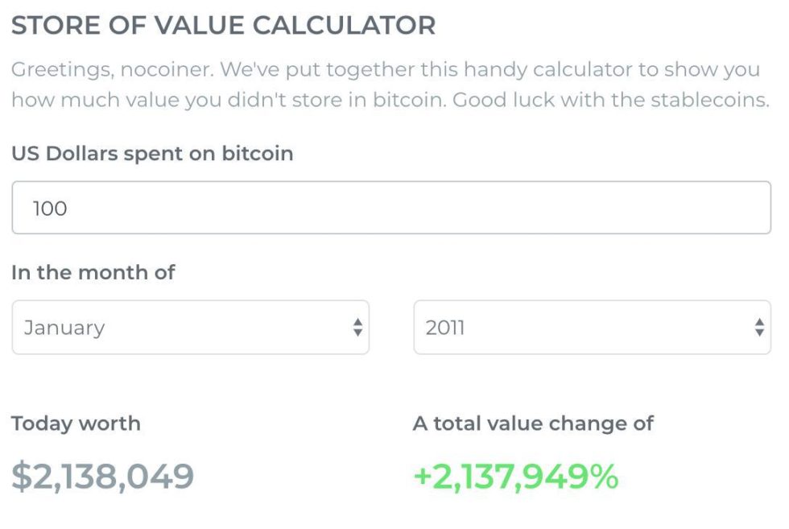Click the '2011' text in the selector
This screenshot has height=529, width=789.
pos(445,328)
